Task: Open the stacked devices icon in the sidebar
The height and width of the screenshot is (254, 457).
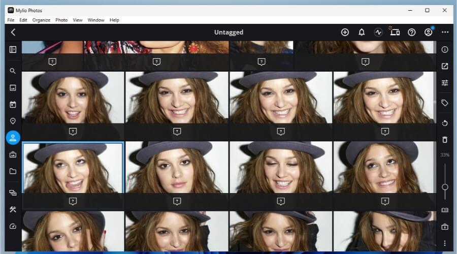Action: pos(13,193)
